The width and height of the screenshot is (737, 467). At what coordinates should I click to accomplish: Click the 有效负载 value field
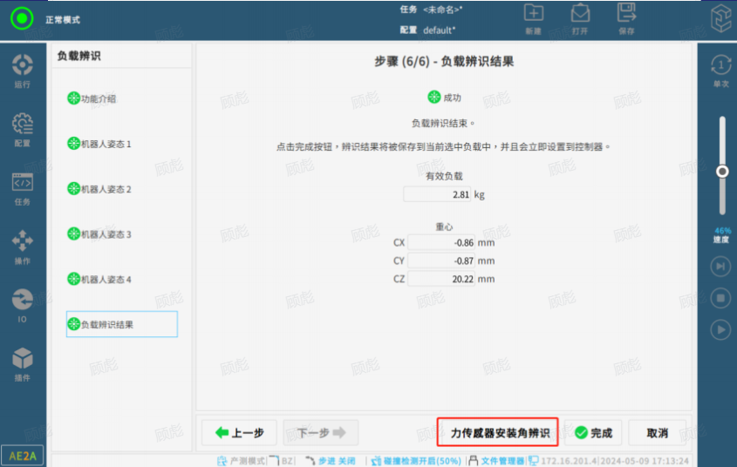(437, 194)
